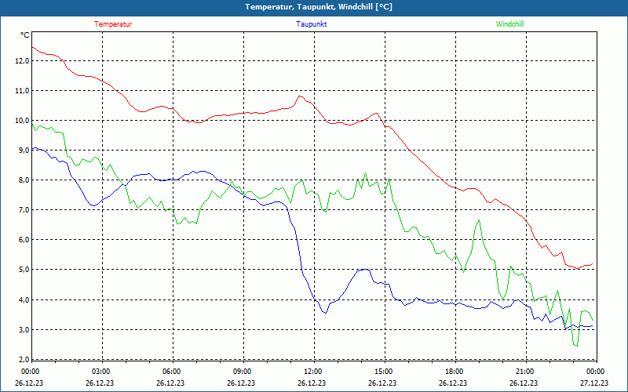The height and width of the screenshot is (392, 628).
Task: Click the 12,0 y-axis value
Action: 22,61
